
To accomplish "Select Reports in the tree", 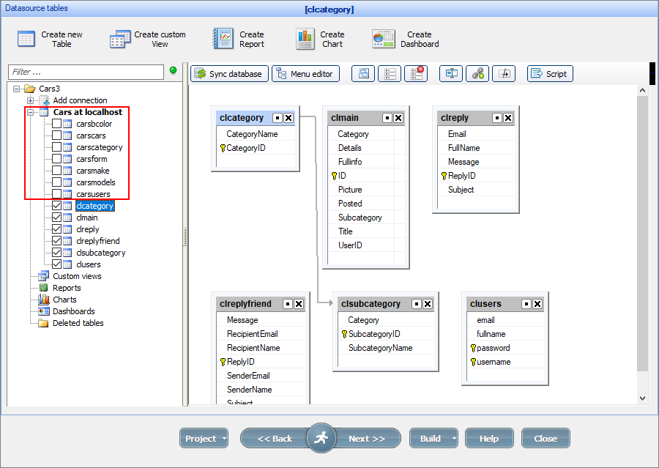I will point(67,288).
